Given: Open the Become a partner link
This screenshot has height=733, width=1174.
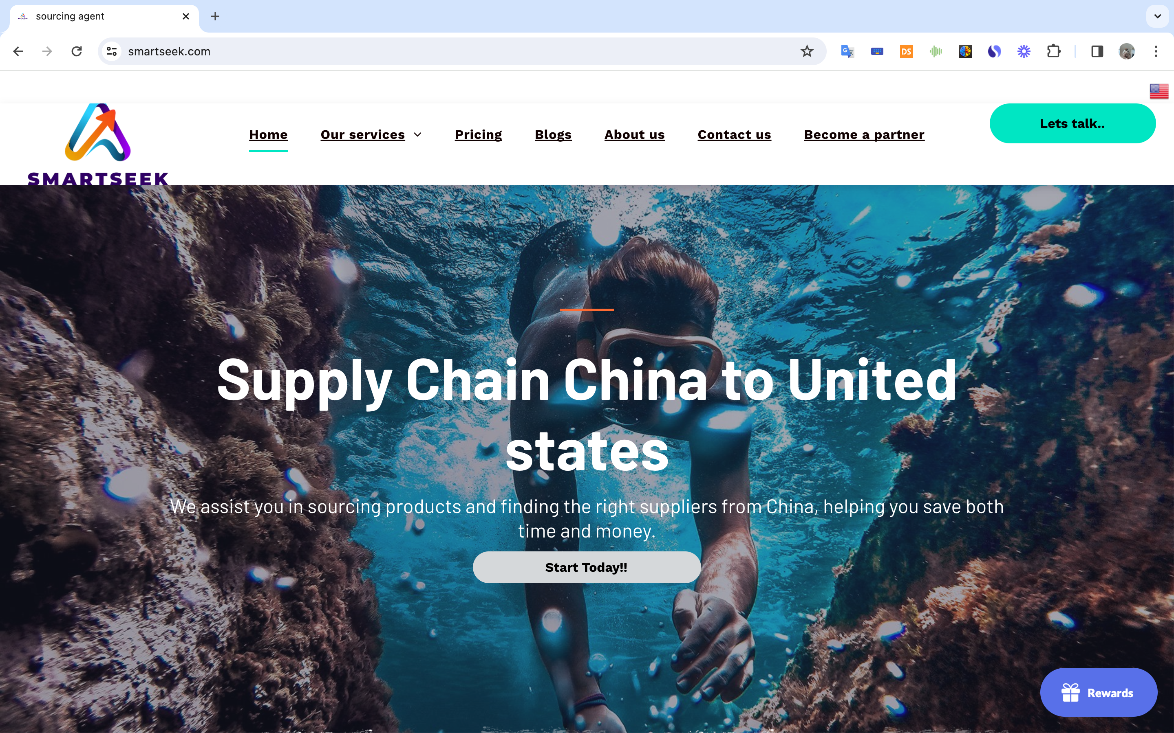Looking at the screenshot, I should 864,135.
